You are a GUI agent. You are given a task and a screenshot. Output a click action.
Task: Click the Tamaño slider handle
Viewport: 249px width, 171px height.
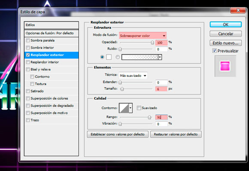(122, 89)
